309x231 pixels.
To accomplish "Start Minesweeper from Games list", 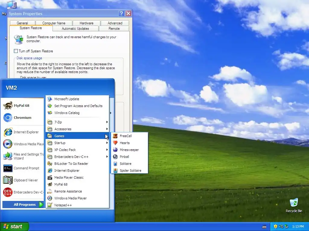I will tap(129, 150).
